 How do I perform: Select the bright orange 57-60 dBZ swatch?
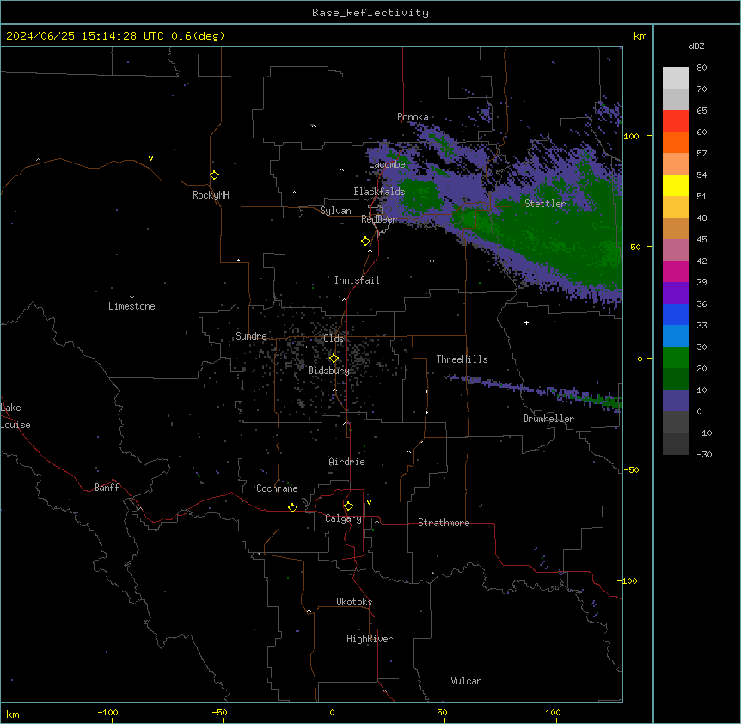click(676, 142)
